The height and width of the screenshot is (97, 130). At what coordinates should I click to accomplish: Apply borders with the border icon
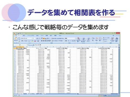pyautogui.click(x=29, y=41)
